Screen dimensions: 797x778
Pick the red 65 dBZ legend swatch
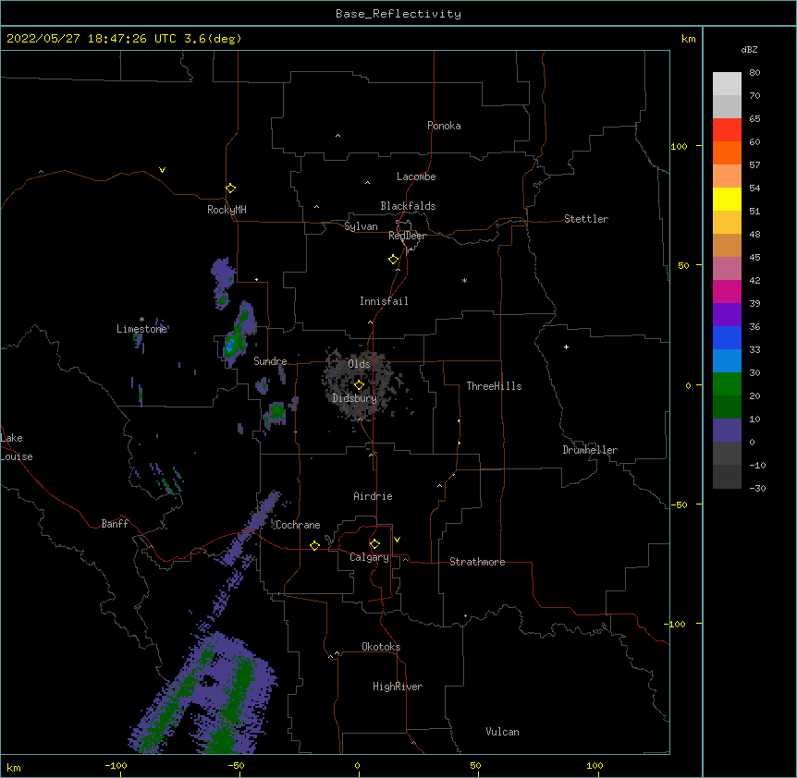tap(727, 130)
